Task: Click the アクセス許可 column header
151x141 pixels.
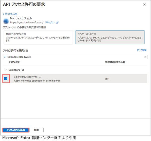Action: coord(14,62)
